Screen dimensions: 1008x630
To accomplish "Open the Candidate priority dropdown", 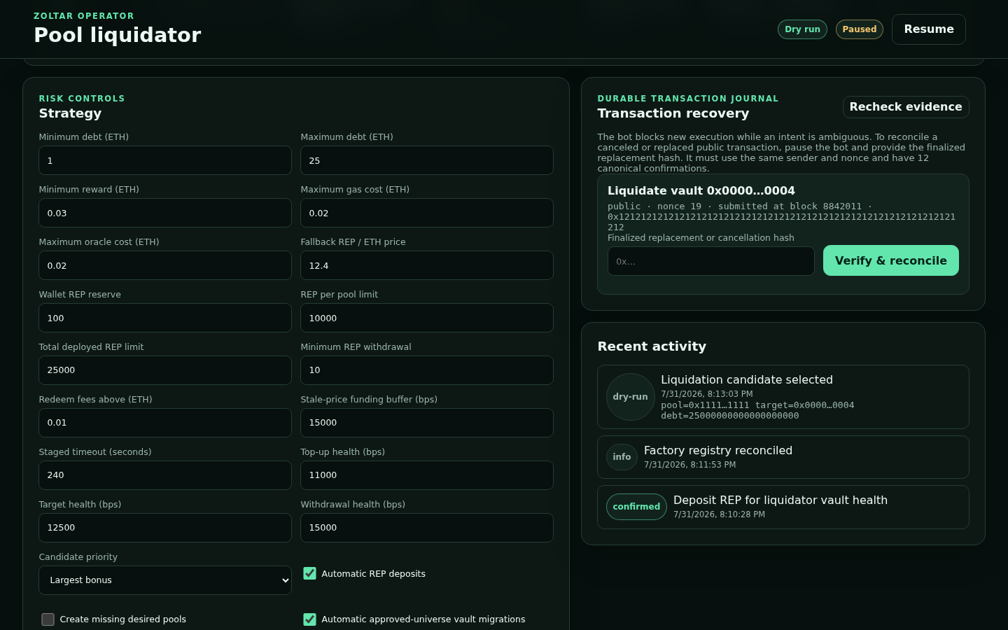I will tap(165, 580).
